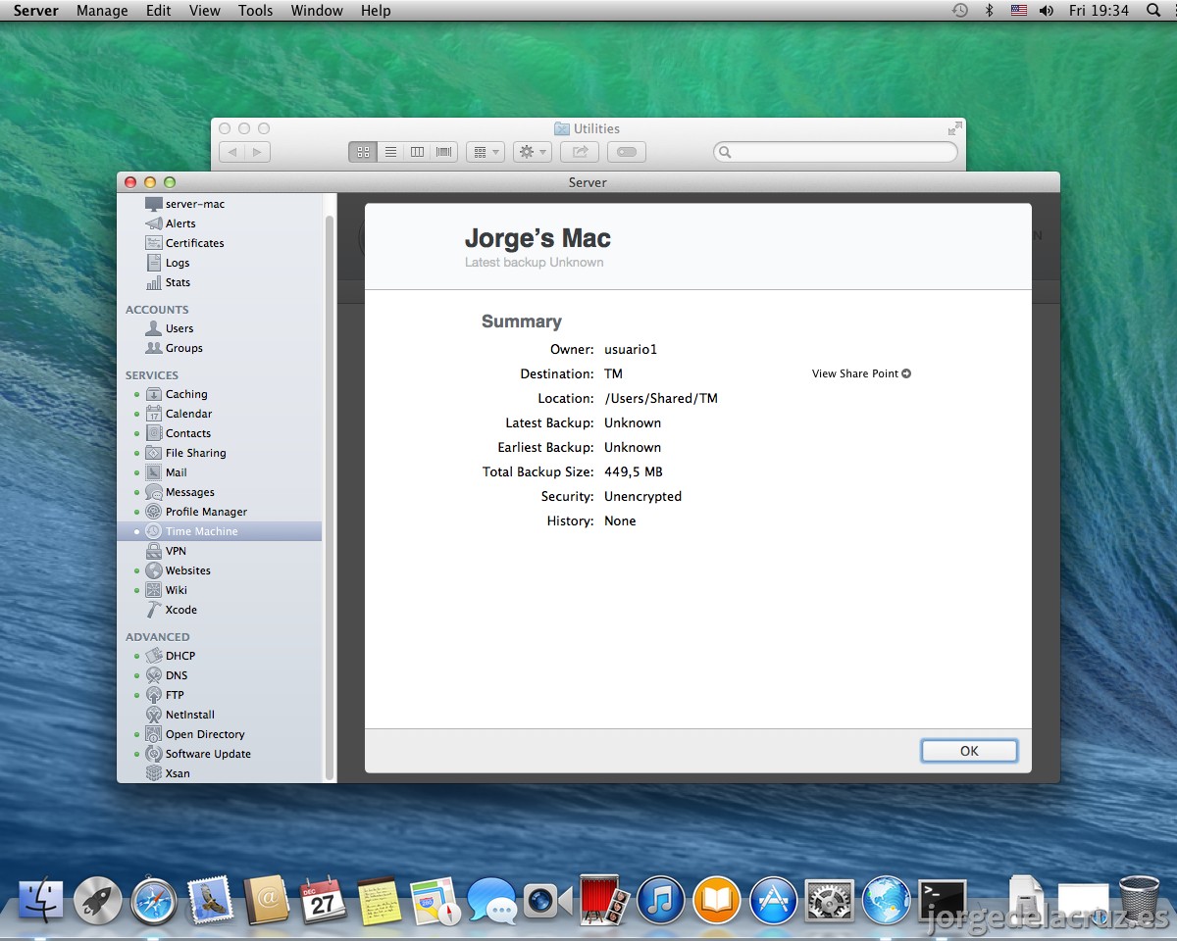Select Users under Accounts

click(170, 328)
